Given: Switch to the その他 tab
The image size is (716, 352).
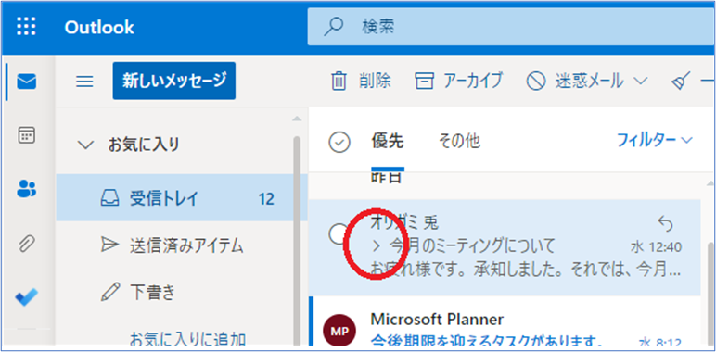Looking at the screenshot, I should (459, 142).
